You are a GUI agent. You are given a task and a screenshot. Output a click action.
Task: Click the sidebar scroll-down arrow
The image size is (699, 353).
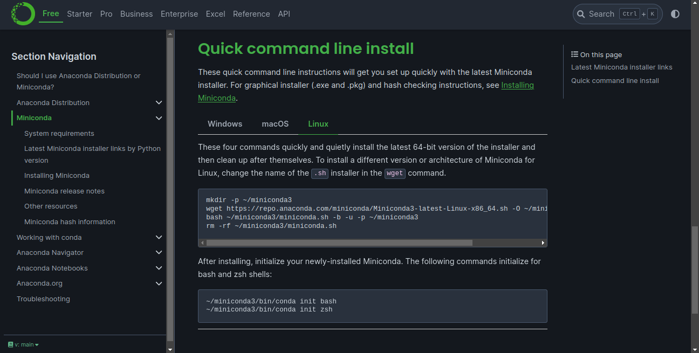(170, 349)
